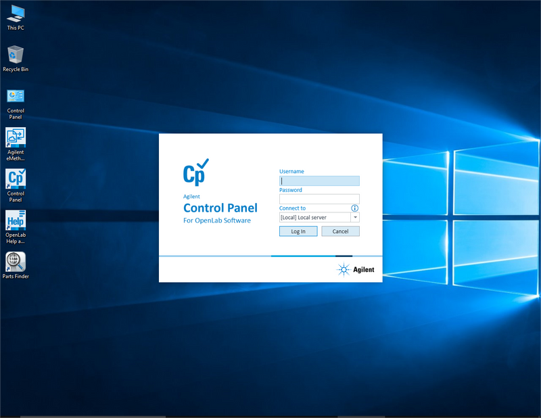
Task: Select the Agilent eMethod desktop shortcut
Action: point(16,137)
